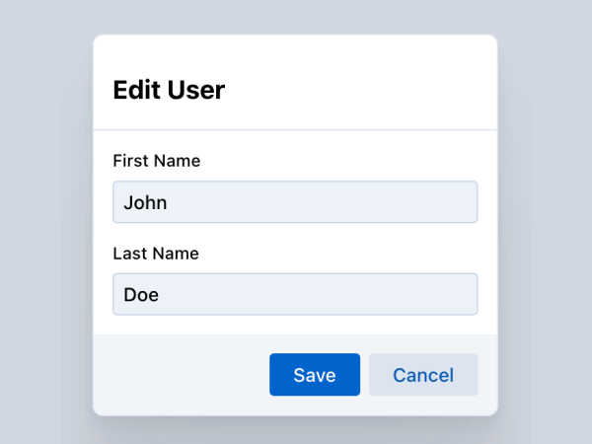Dismiss the dialog with Cancel button
The height and width of the screenshot is (444, 592).
coord(423,375)
